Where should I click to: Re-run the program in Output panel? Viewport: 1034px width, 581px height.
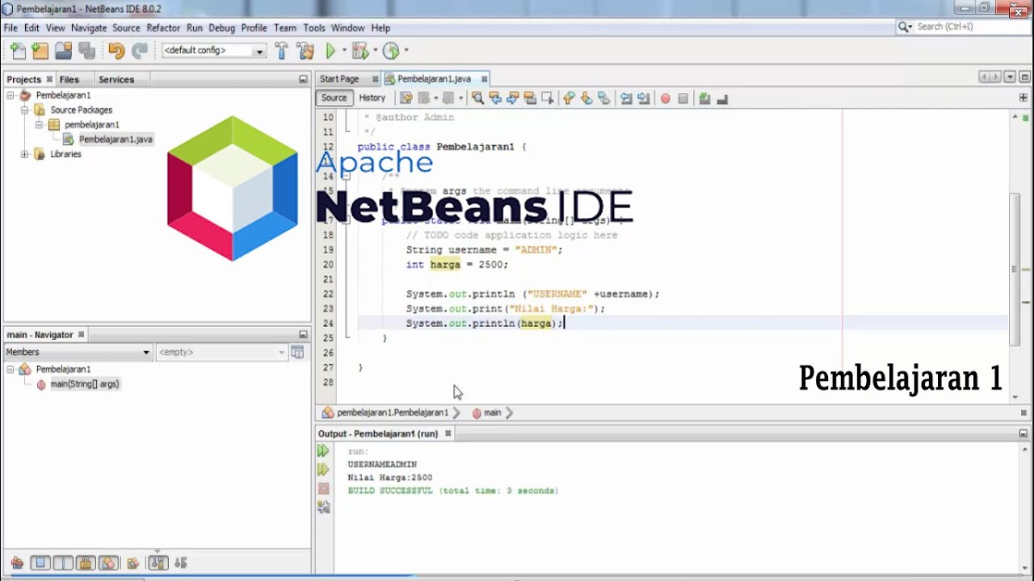tap(323, 452)
